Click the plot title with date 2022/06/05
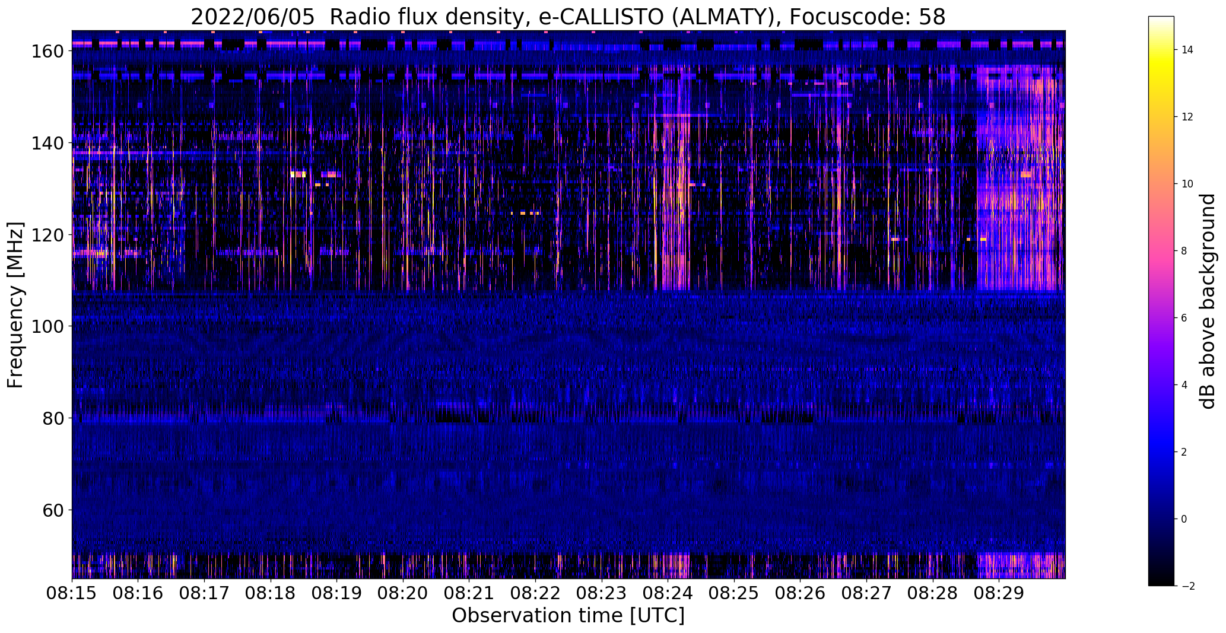The width and height of the screenshot is (1226, 633). [568, 17]
